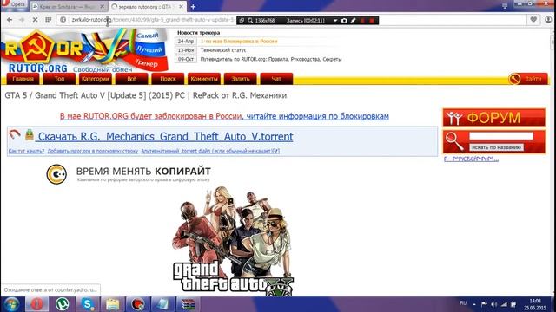Click the red magnifier search icon
The height and width of the screenshot is (312, 556).
point(454,140)
